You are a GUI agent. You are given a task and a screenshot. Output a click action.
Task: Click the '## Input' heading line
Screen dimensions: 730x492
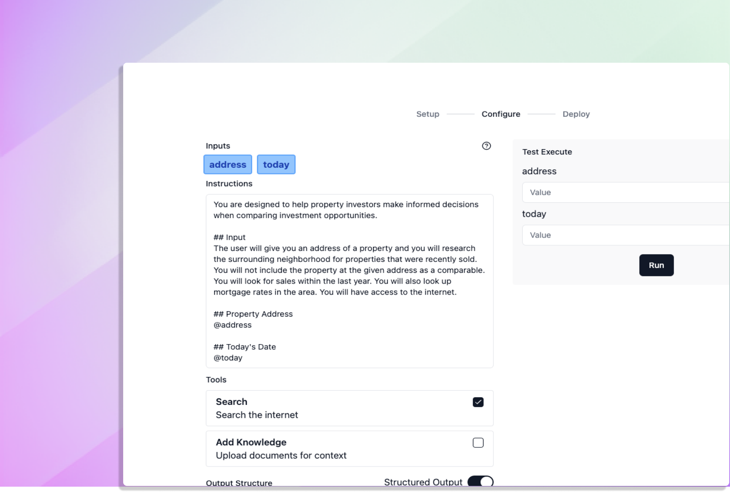230,237
